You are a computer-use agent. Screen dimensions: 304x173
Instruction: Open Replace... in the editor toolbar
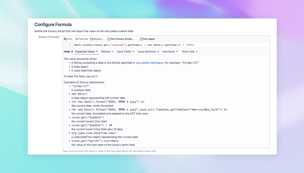[97, 39]
